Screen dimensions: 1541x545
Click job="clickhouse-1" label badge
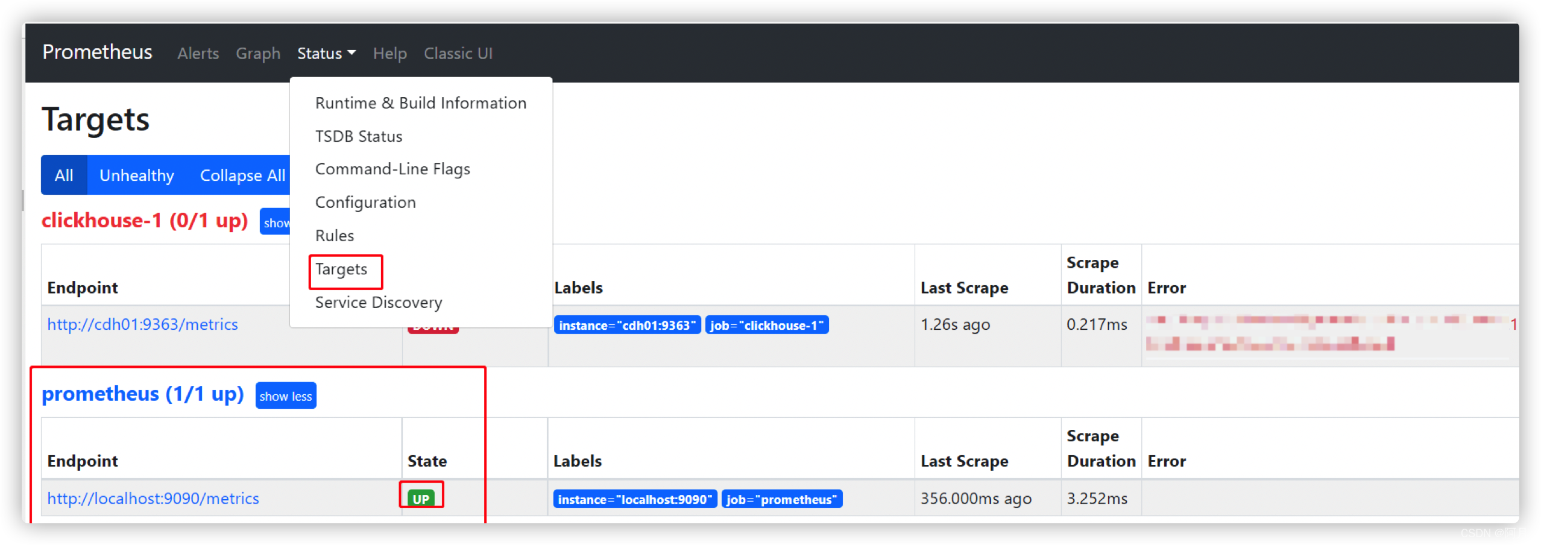point(767,325)
